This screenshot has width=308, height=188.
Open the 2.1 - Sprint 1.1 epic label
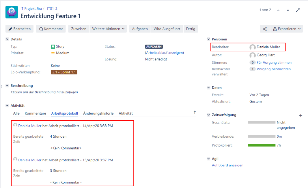64,72
